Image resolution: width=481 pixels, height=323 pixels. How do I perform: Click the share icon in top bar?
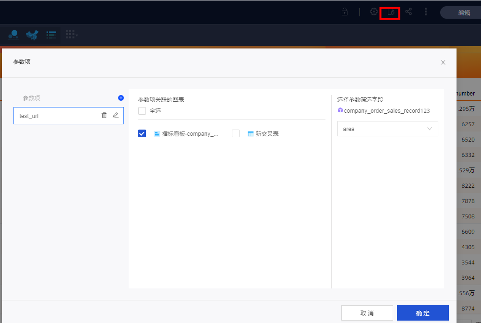click(409, 12)
